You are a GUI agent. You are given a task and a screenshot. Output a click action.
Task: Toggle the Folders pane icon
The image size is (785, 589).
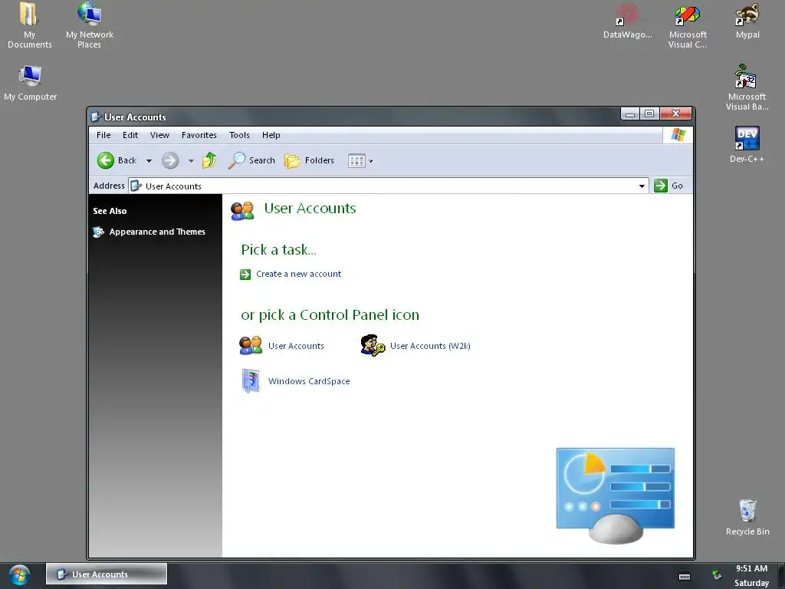[x=292, y=161]
